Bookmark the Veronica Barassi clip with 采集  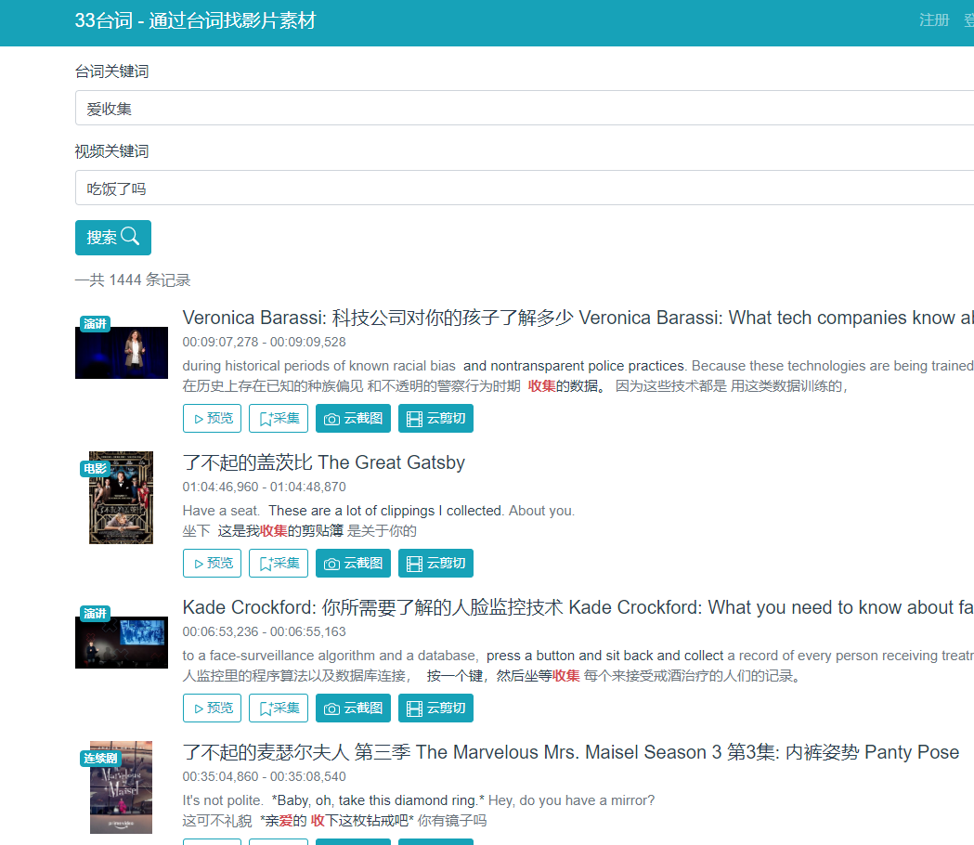click(x=278, y=419)
